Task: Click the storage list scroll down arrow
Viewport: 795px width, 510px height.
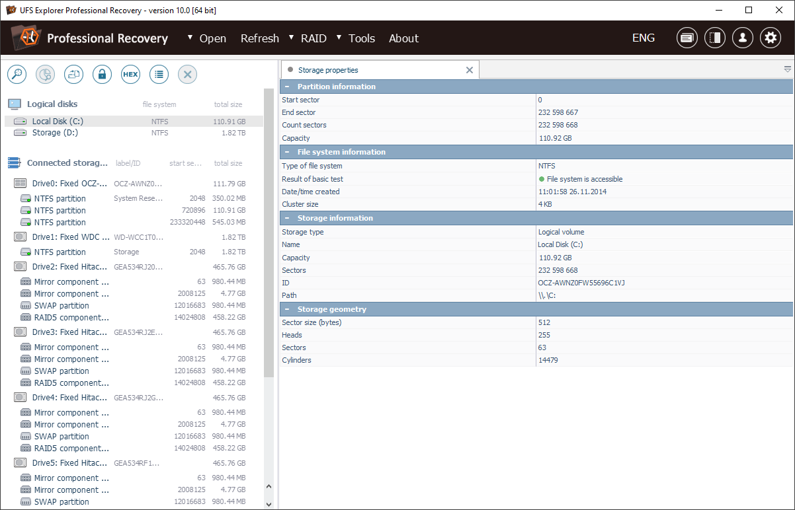Action: point(269,503)
